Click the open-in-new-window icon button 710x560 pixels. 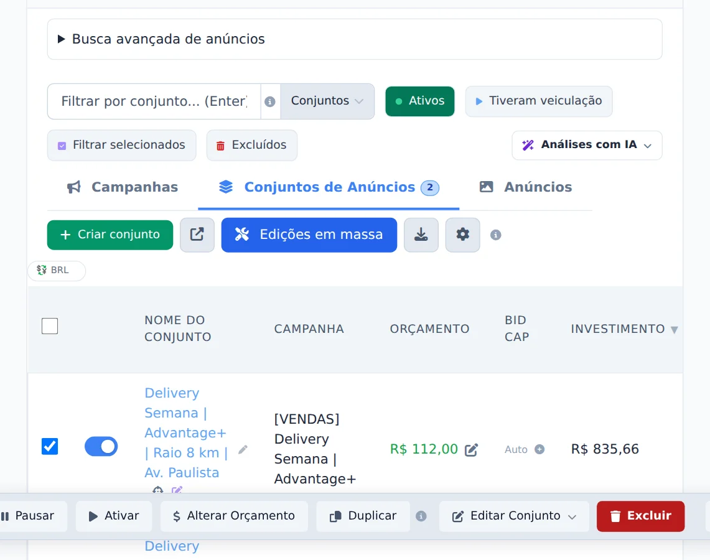197,235
